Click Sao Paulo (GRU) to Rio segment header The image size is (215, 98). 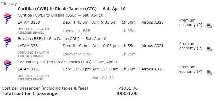(68, 62)
